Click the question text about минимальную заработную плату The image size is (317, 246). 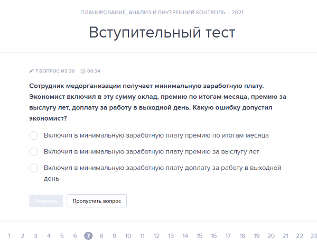(x=157, y=102)
